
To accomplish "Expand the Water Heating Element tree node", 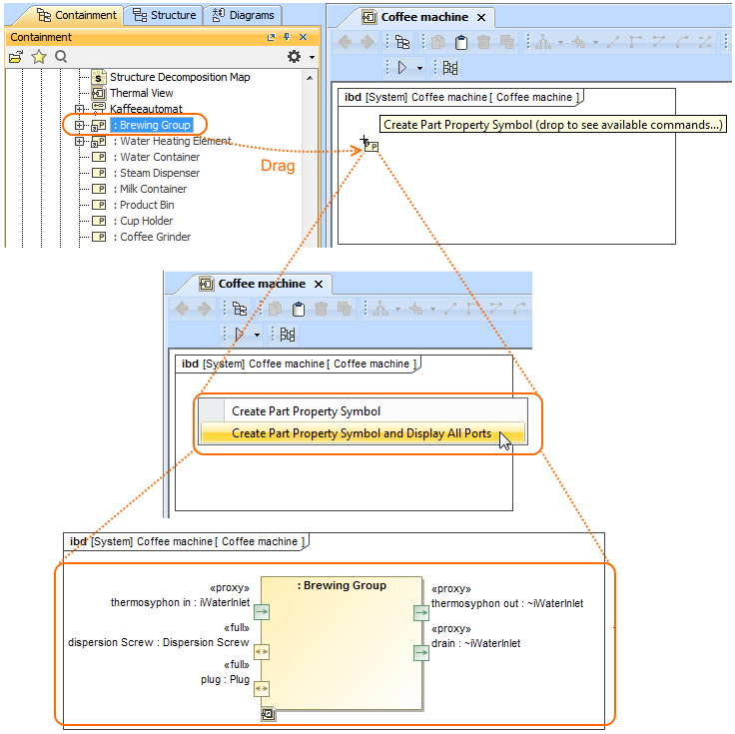I will tap(80, 141).
